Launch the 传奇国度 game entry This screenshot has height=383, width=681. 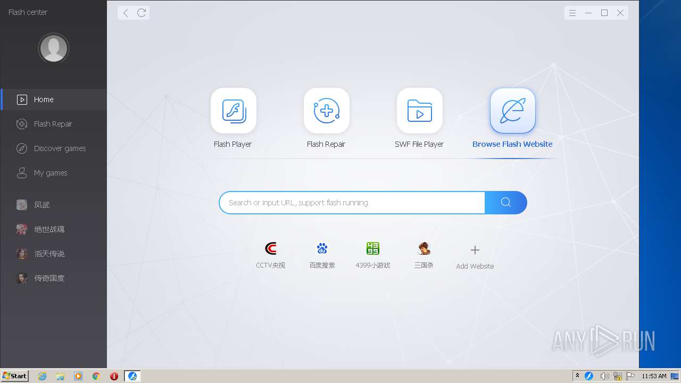[x=53, y=278]
